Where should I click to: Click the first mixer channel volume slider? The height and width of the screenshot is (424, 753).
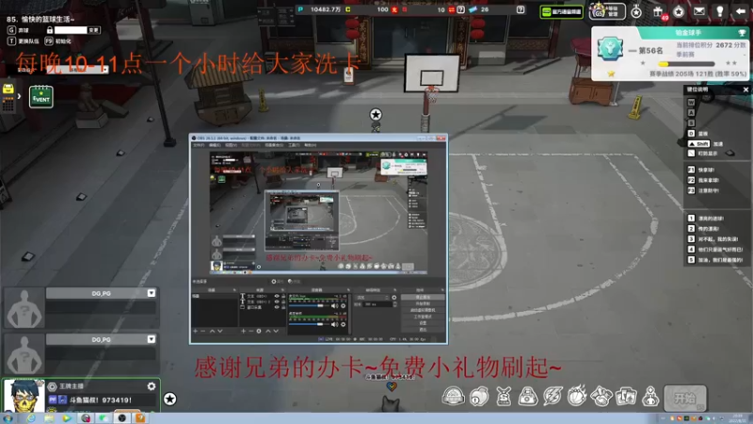[x=309, y=305]
